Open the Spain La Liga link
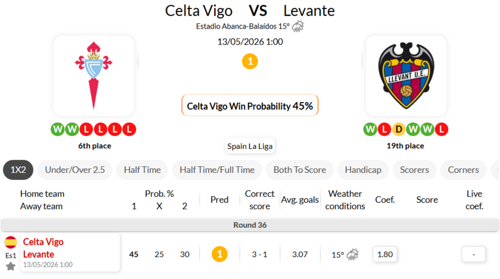500x279 pixels. pyautogui.click(x=250, y=146)
